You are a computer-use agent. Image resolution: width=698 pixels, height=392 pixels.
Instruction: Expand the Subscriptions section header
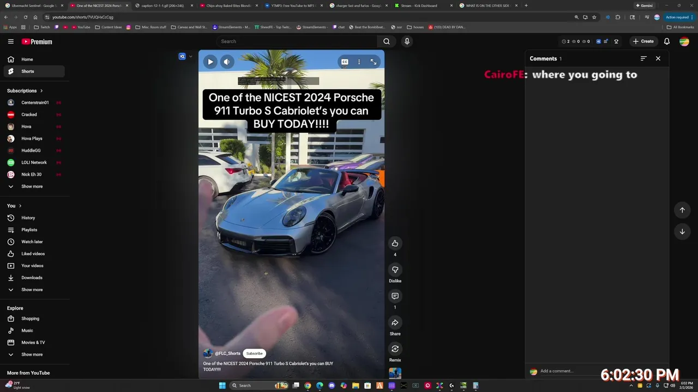(25, 91)
